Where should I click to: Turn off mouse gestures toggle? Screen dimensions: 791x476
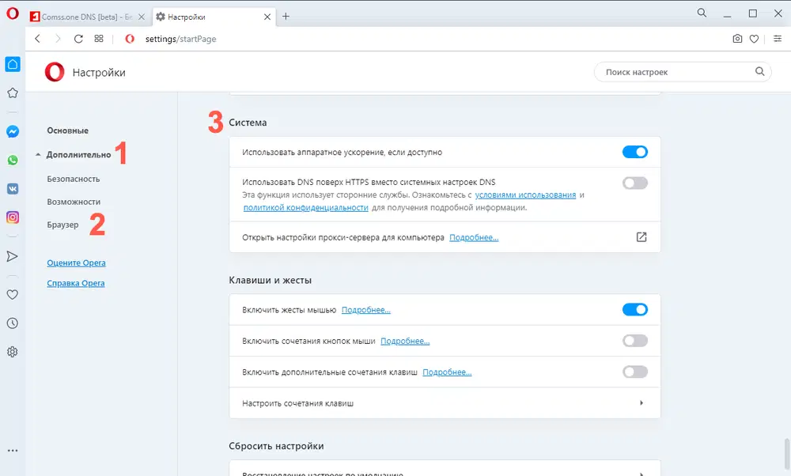point(635,309)
